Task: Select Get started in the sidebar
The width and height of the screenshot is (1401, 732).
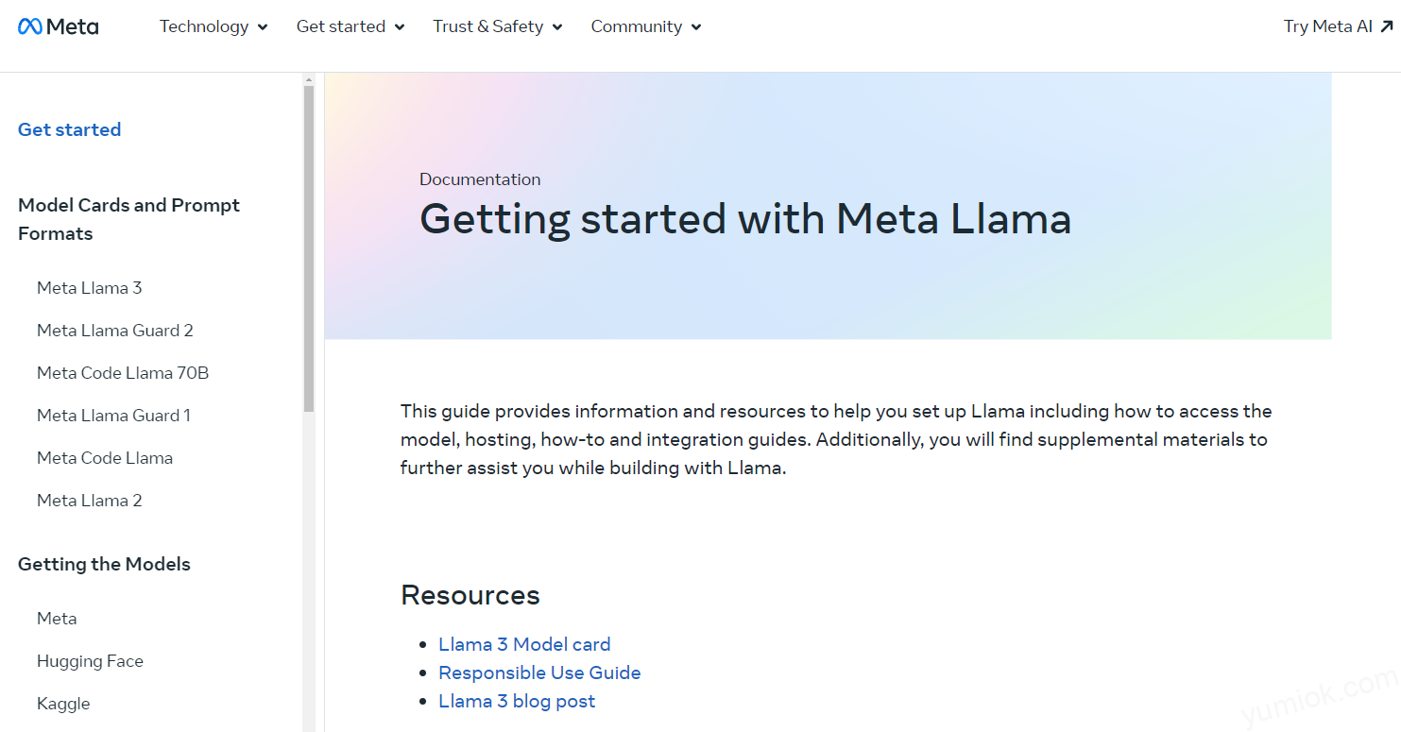Action: (70, 129)
